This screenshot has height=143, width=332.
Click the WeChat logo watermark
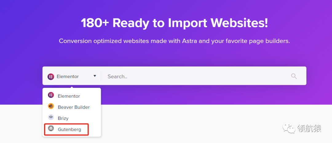pos(289,127)
